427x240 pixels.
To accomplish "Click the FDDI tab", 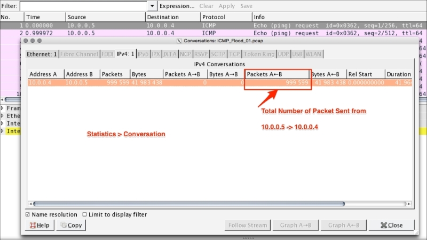I will [x=107, y=54].
